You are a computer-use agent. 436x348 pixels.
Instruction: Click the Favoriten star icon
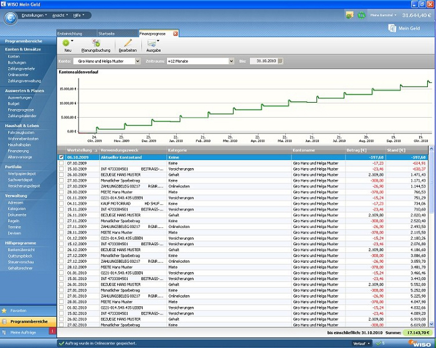(x=4, y=311)
